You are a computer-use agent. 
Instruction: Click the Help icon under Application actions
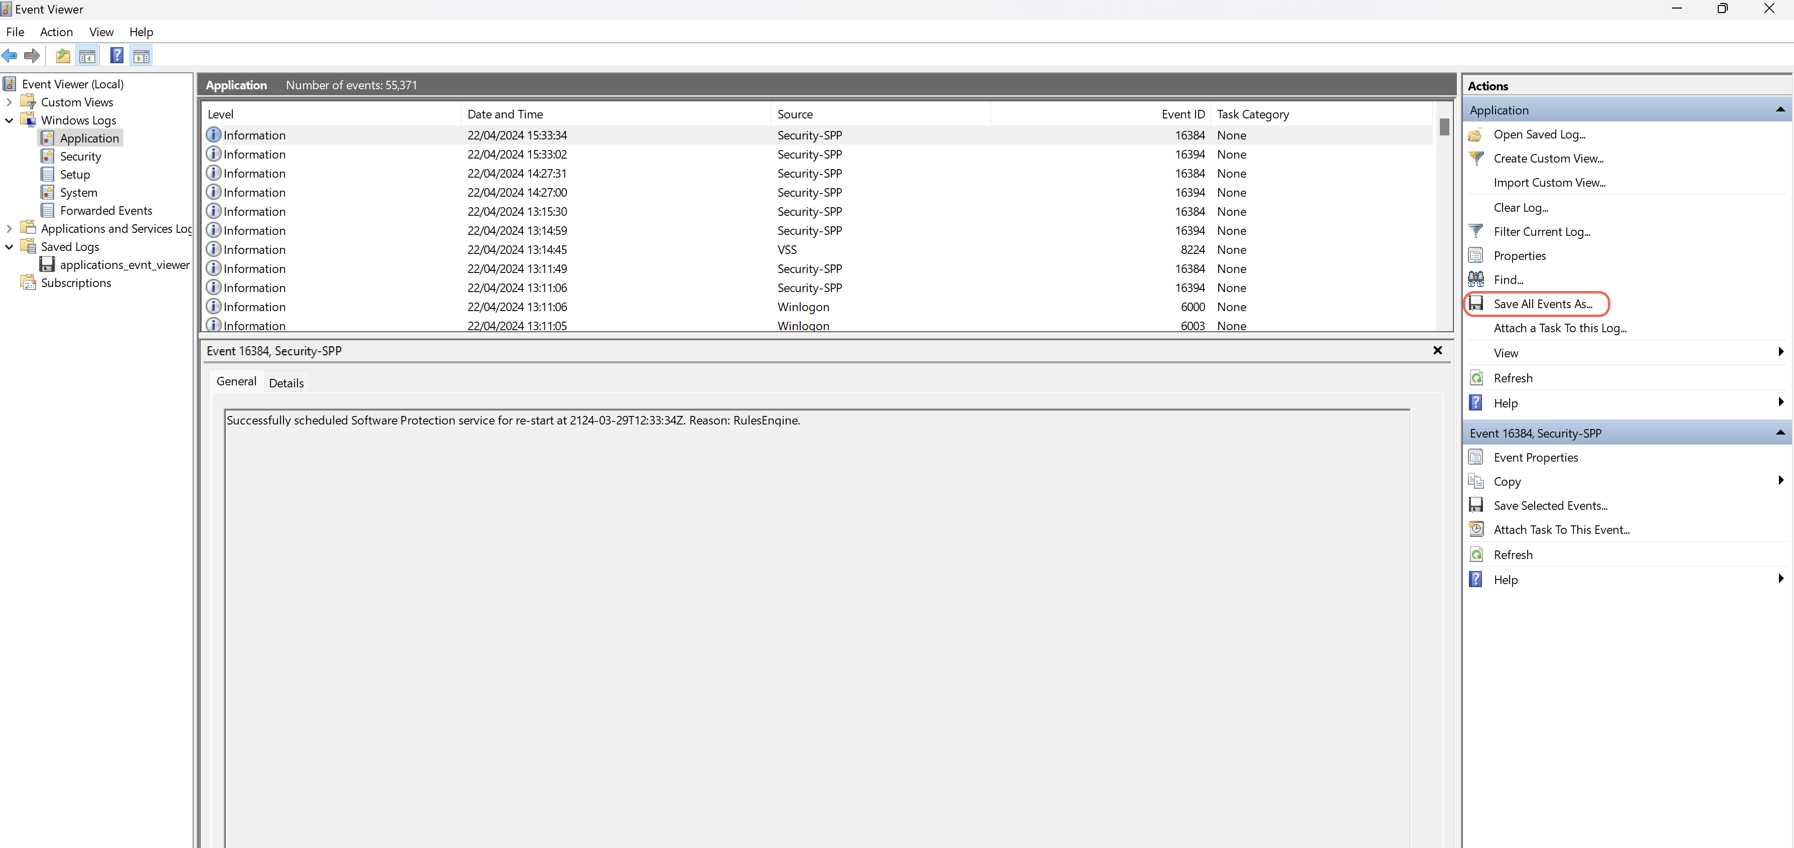[1476, 402]
